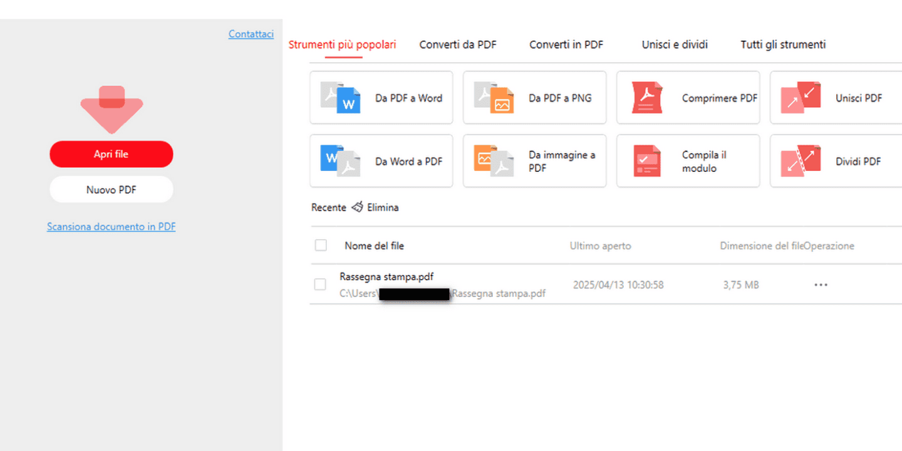Tick the select-all checkbox beside Nome del file
This screenshot has width=902, height=451.
coord(321,245)
